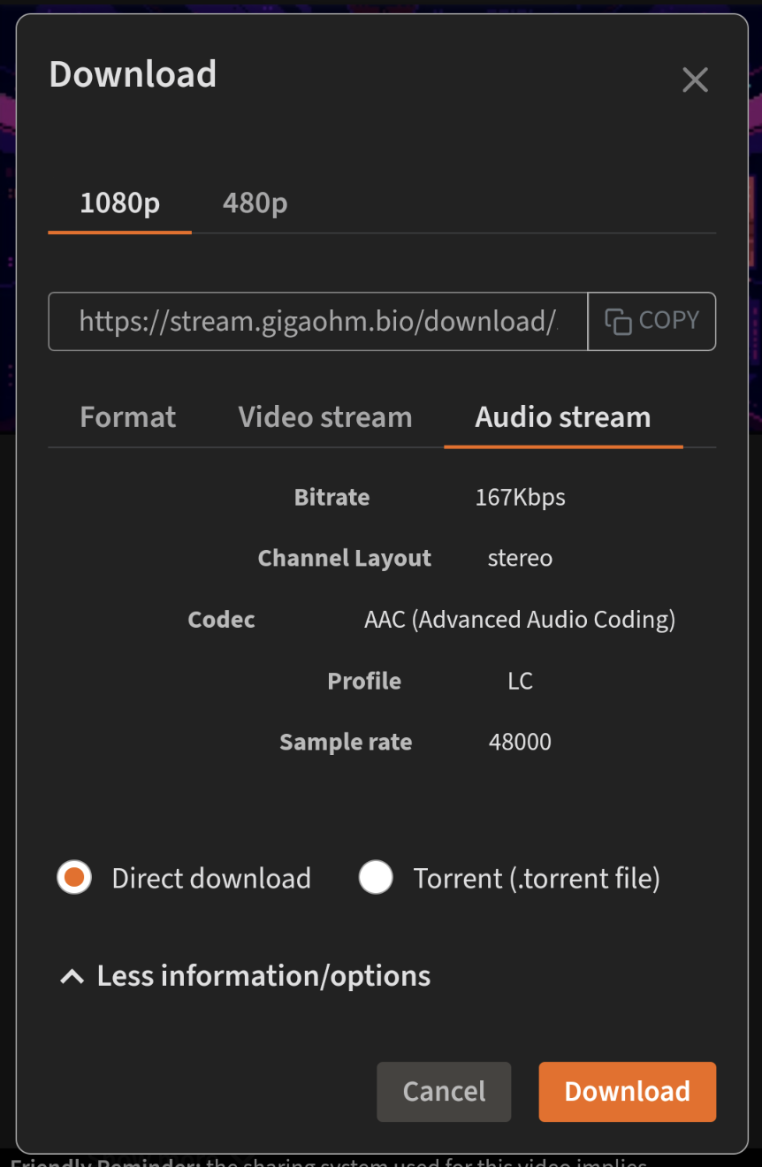Show the Video stream tab
This screenshot has width=762, height=1167.
(325, 417)
